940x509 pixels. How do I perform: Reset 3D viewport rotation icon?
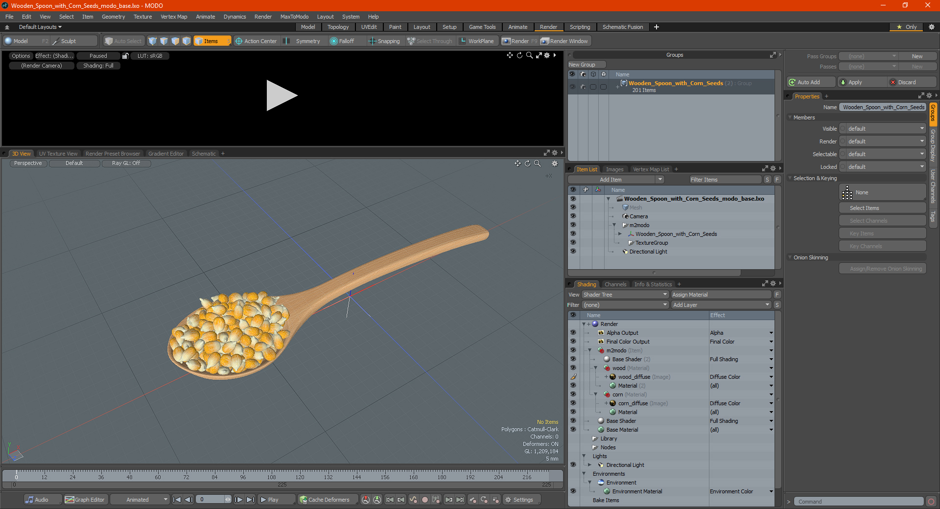coord(527,163)
